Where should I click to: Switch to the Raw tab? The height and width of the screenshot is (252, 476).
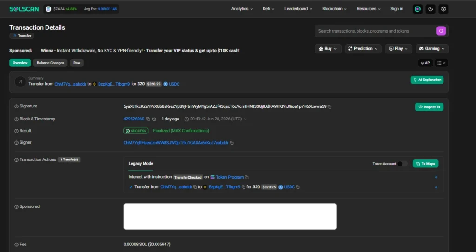tap(77, 63)
